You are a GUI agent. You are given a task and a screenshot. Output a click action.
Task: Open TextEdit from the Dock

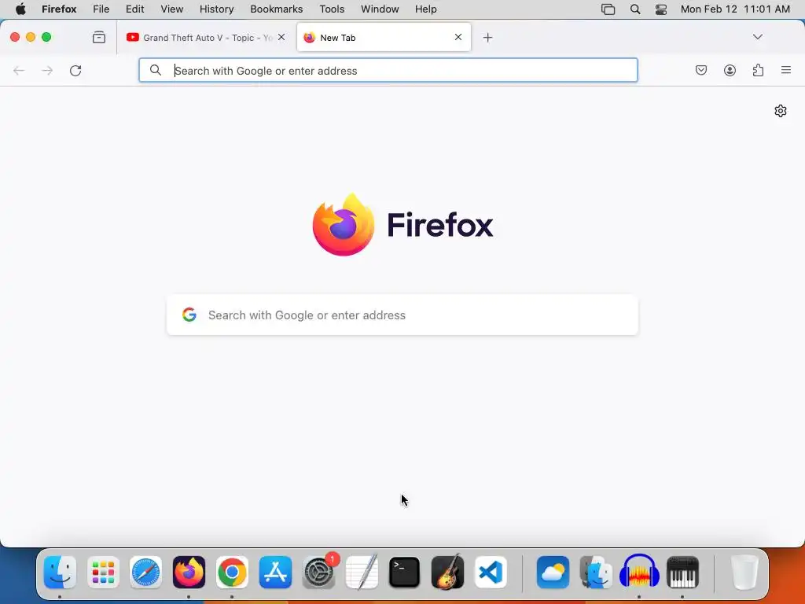(362, 573)
